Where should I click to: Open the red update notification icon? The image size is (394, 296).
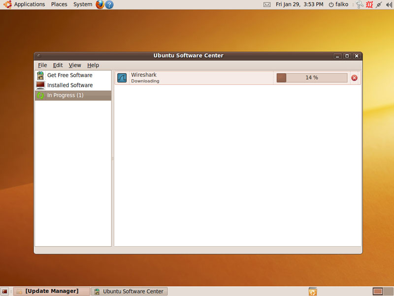(369, 4)
